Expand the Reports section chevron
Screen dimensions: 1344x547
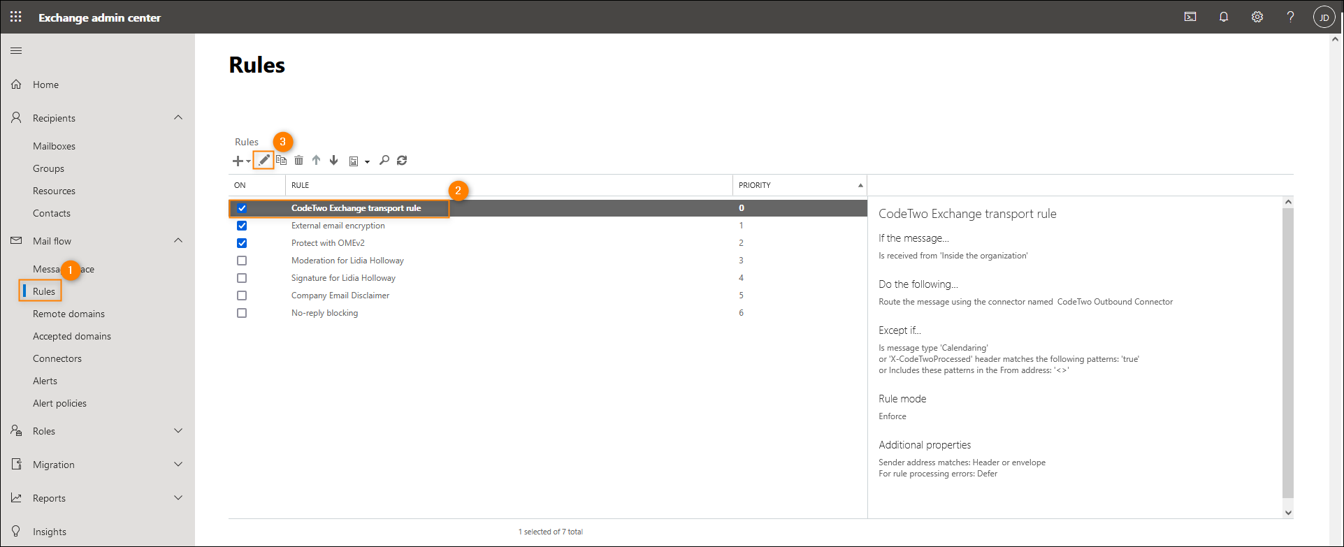pos(178,497)
